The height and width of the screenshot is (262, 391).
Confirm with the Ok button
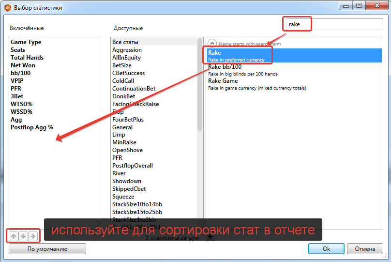pos(326,248)
